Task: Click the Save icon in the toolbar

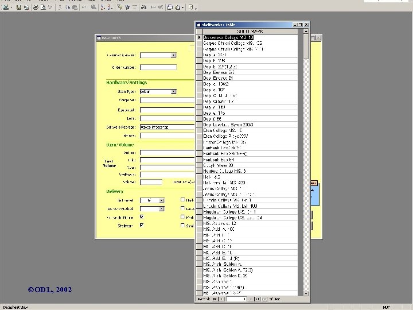Action: pos(18,7)
